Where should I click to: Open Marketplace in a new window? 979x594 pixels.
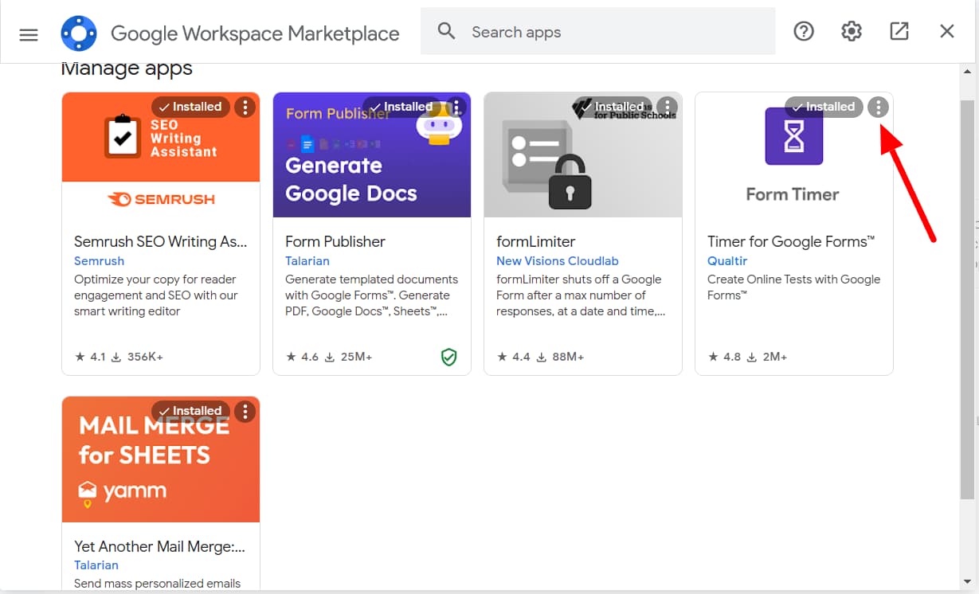(x=899, y=32)
